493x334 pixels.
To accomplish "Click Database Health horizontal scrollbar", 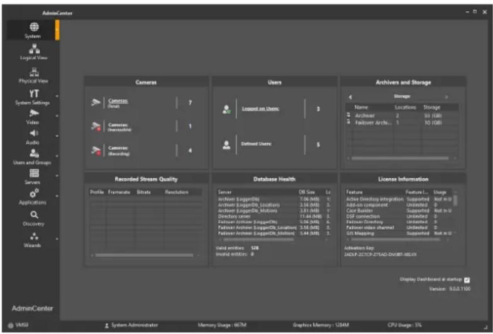I will coord(259,240).
